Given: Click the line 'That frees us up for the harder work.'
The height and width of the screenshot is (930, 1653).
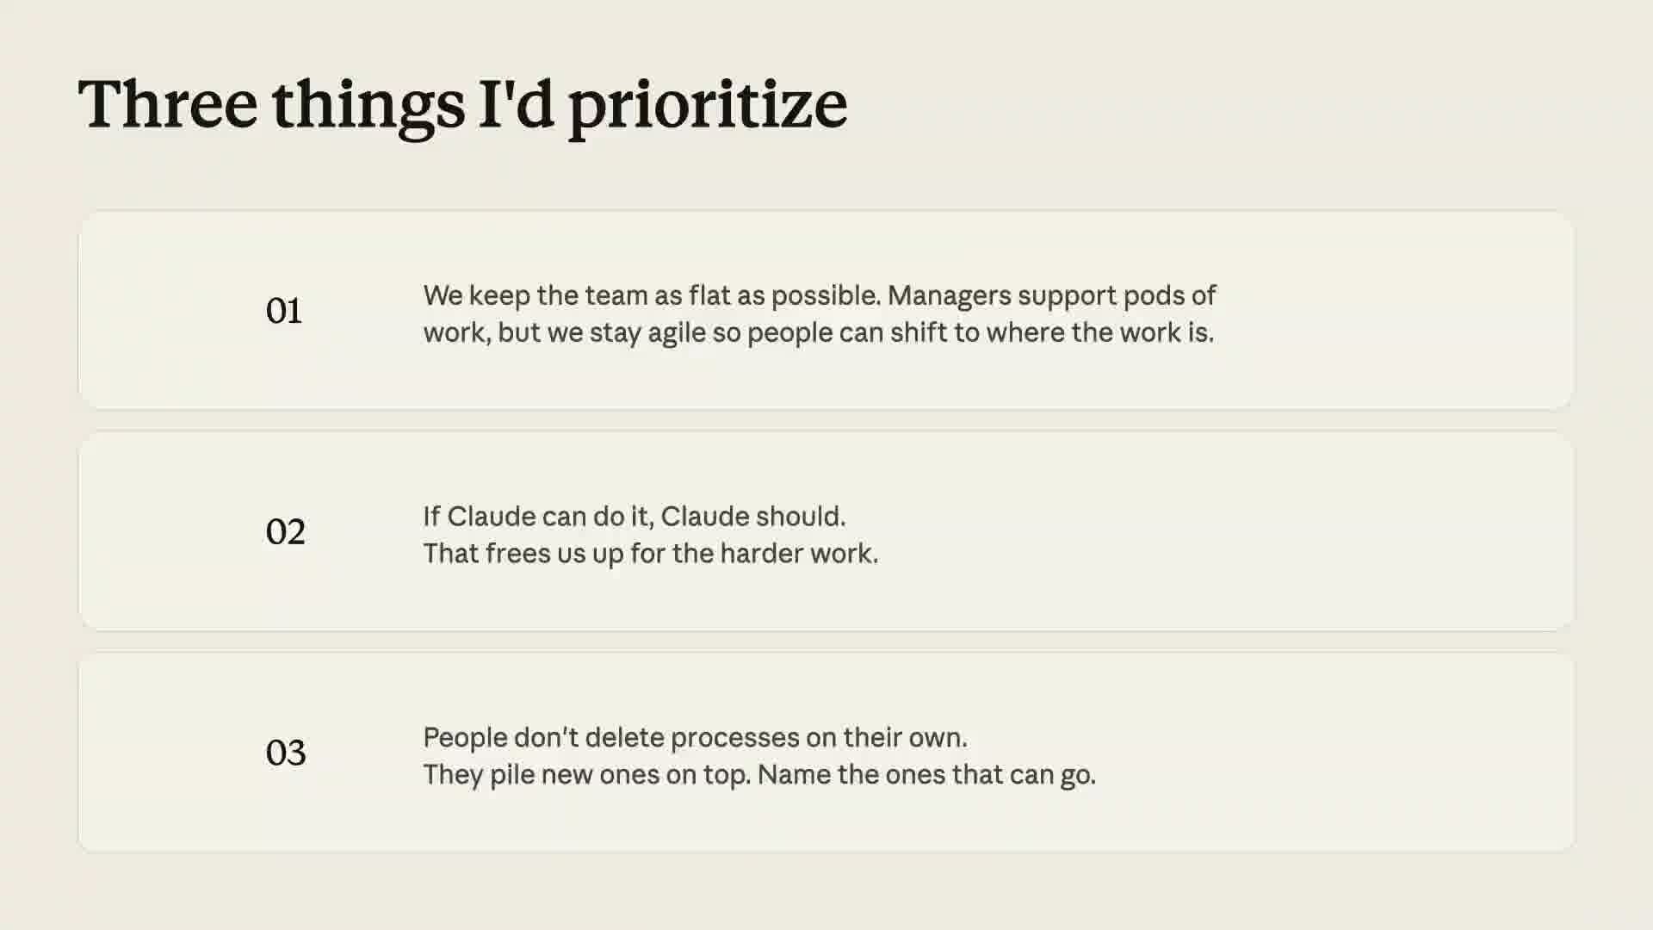Looking at the screenshot, I should coord(650,553).
